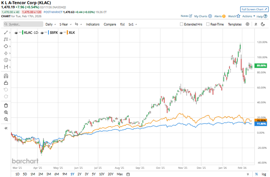Enable the Extended Hrs checkbox
Screen dimensions: 270x177
point(182,24)
